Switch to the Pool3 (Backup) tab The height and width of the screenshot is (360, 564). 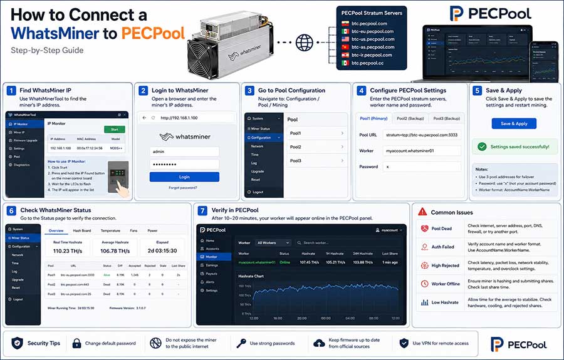pos(446,118)
